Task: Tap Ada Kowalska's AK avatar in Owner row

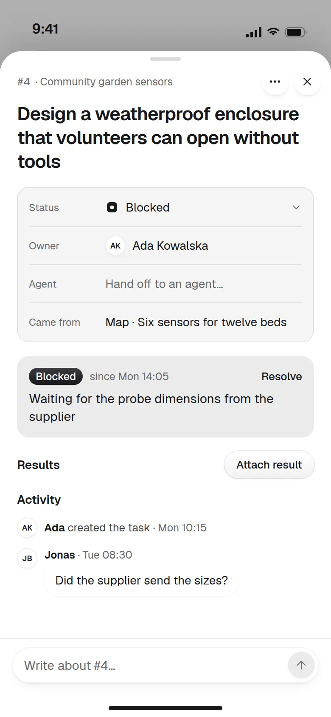Action: point(115,246)
